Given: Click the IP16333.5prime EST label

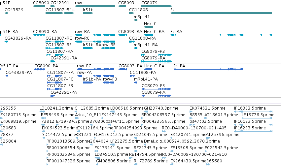Looking at the screenshot, I should point(250,108).
